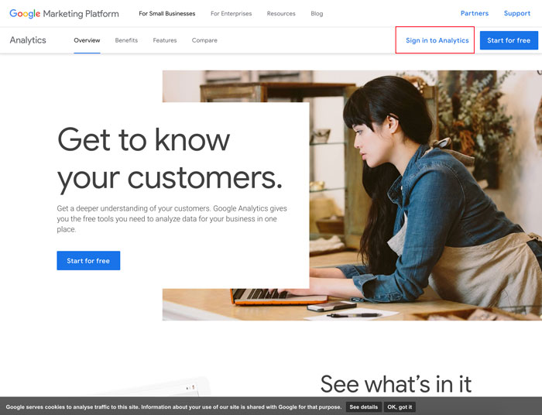Open the Partners link

(474, 13)
